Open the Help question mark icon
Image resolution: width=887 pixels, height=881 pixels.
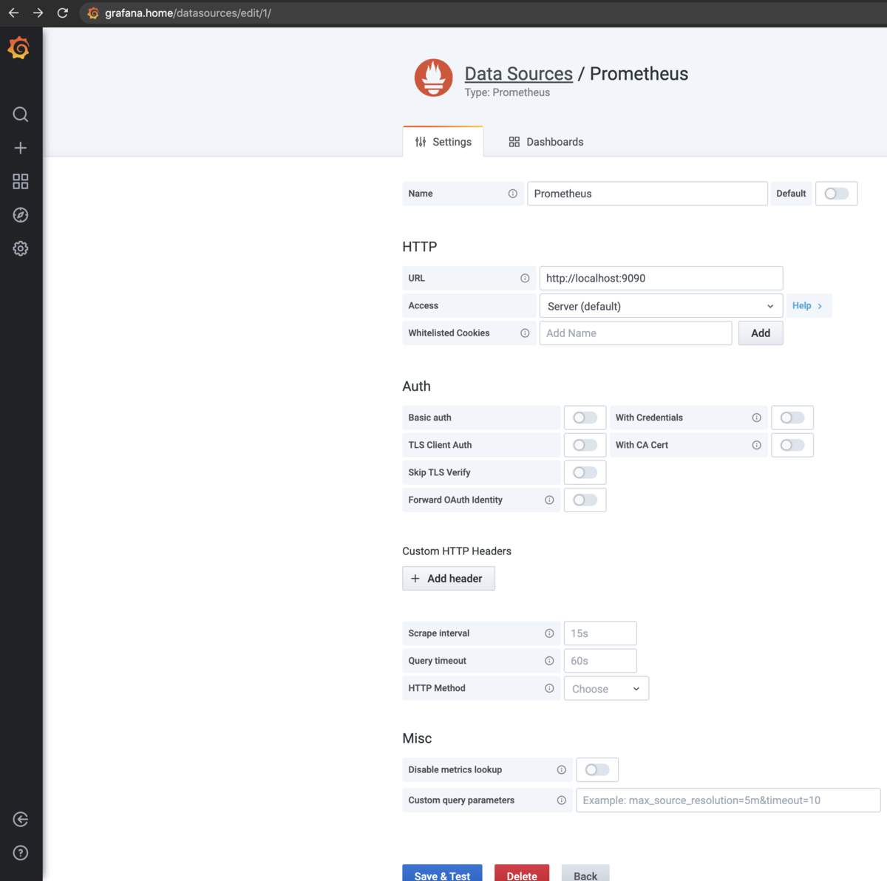coord(21,853)
